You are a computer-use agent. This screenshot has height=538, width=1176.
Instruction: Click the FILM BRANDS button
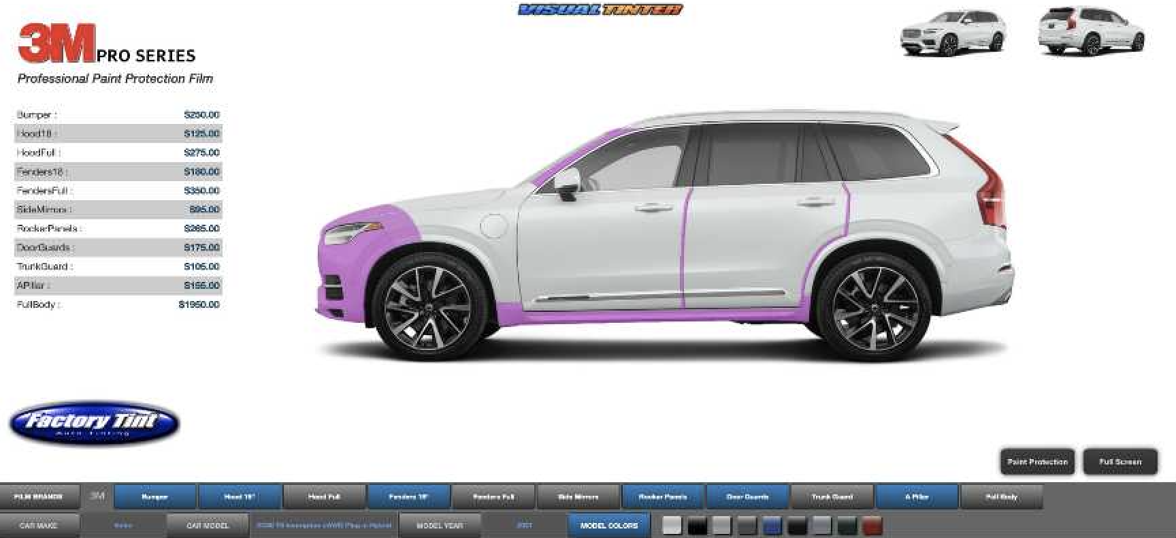click(39, 497)
